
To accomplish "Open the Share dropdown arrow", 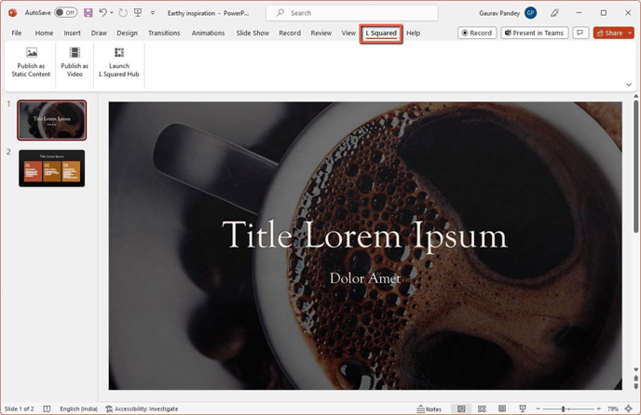I will coord(630,33).
